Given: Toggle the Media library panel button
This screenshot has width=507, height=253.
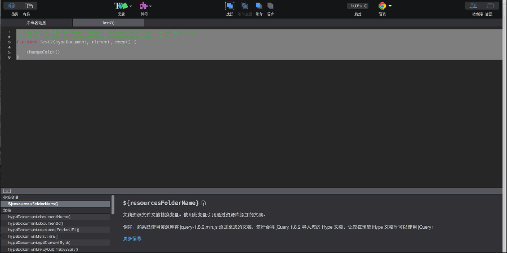Looking at the screenshot, I should [490, 6].
